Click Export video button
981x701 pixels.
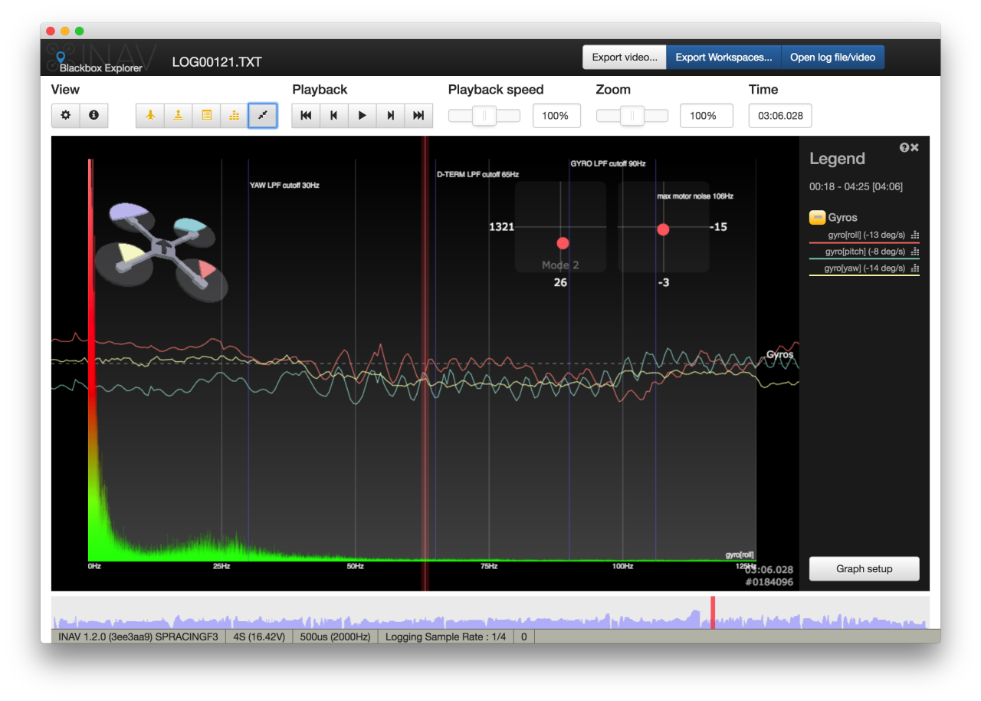(x=624, y=58)
